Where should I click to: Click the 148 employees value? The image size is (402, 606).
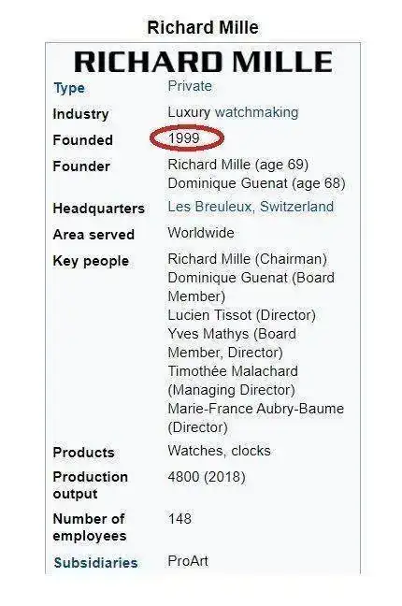(x=179, y=518)
